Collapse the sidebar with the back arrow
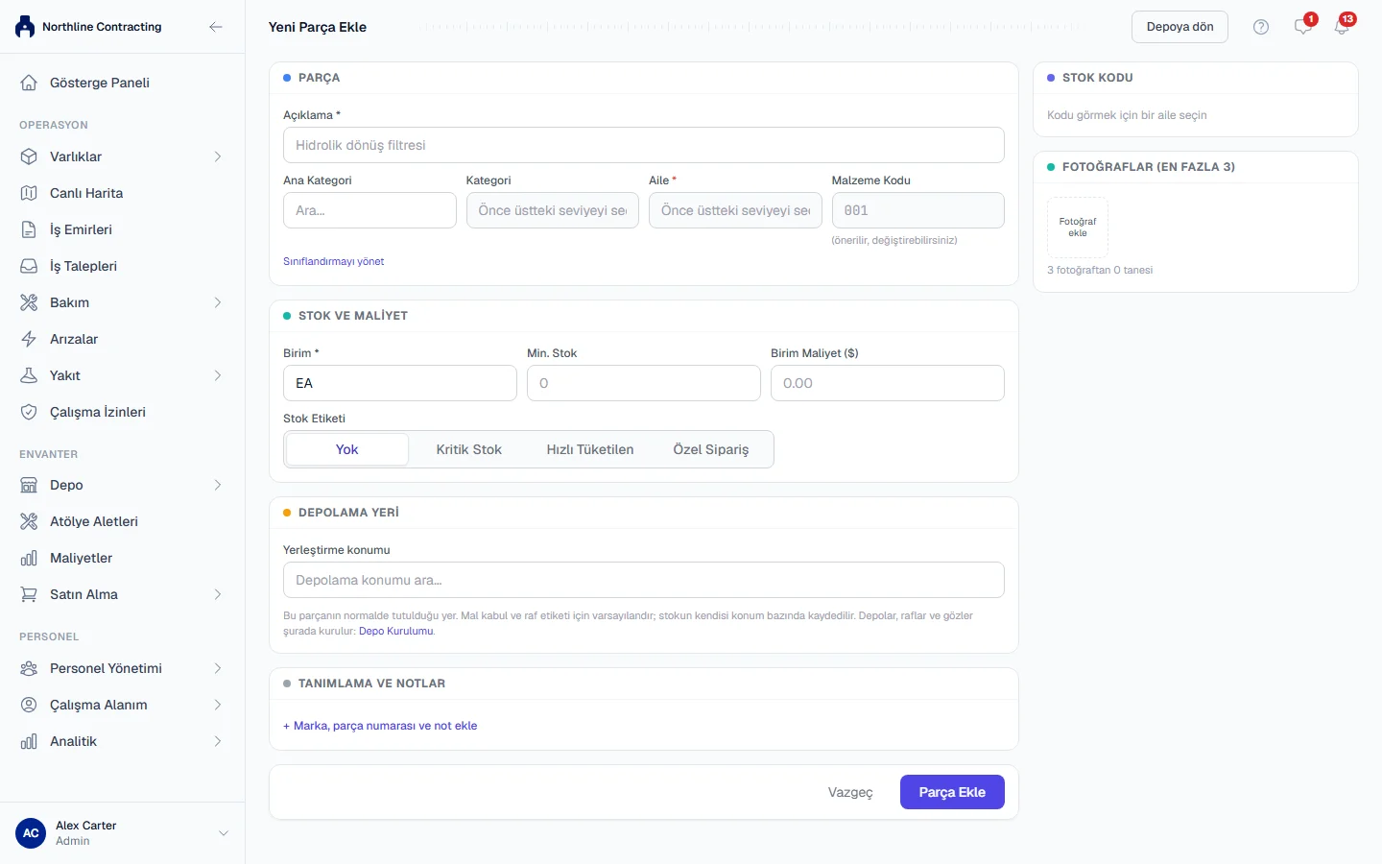Viewport: 1382px width, 864px height. point(216,27)
